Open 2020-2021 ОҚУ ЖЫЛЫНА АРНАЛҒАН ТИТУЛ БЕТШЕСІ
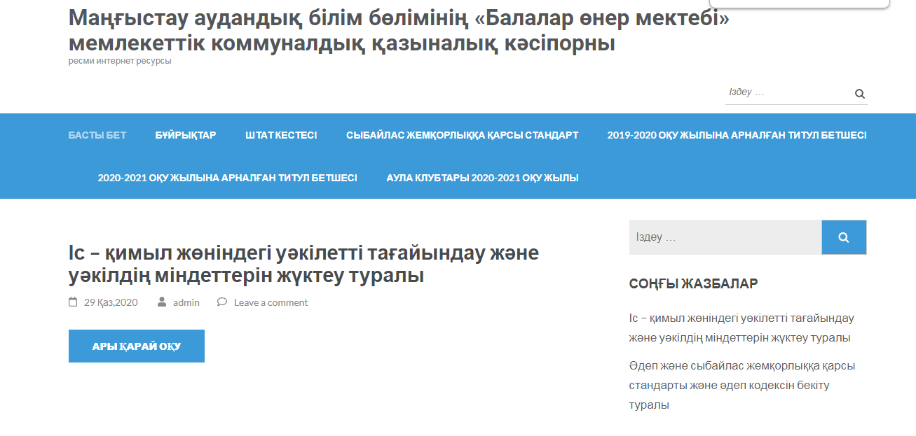The height and width of the screenshot is (436, 916). click(228, 178)
